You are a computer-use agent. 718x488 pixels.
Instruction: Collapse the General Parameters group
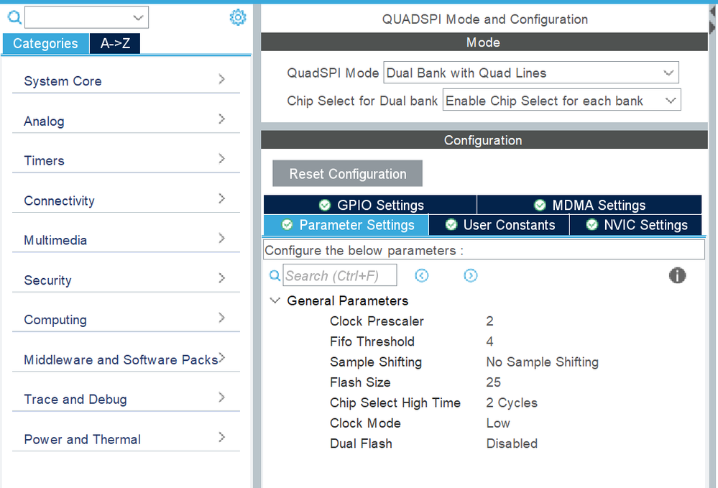click(275, 300)
